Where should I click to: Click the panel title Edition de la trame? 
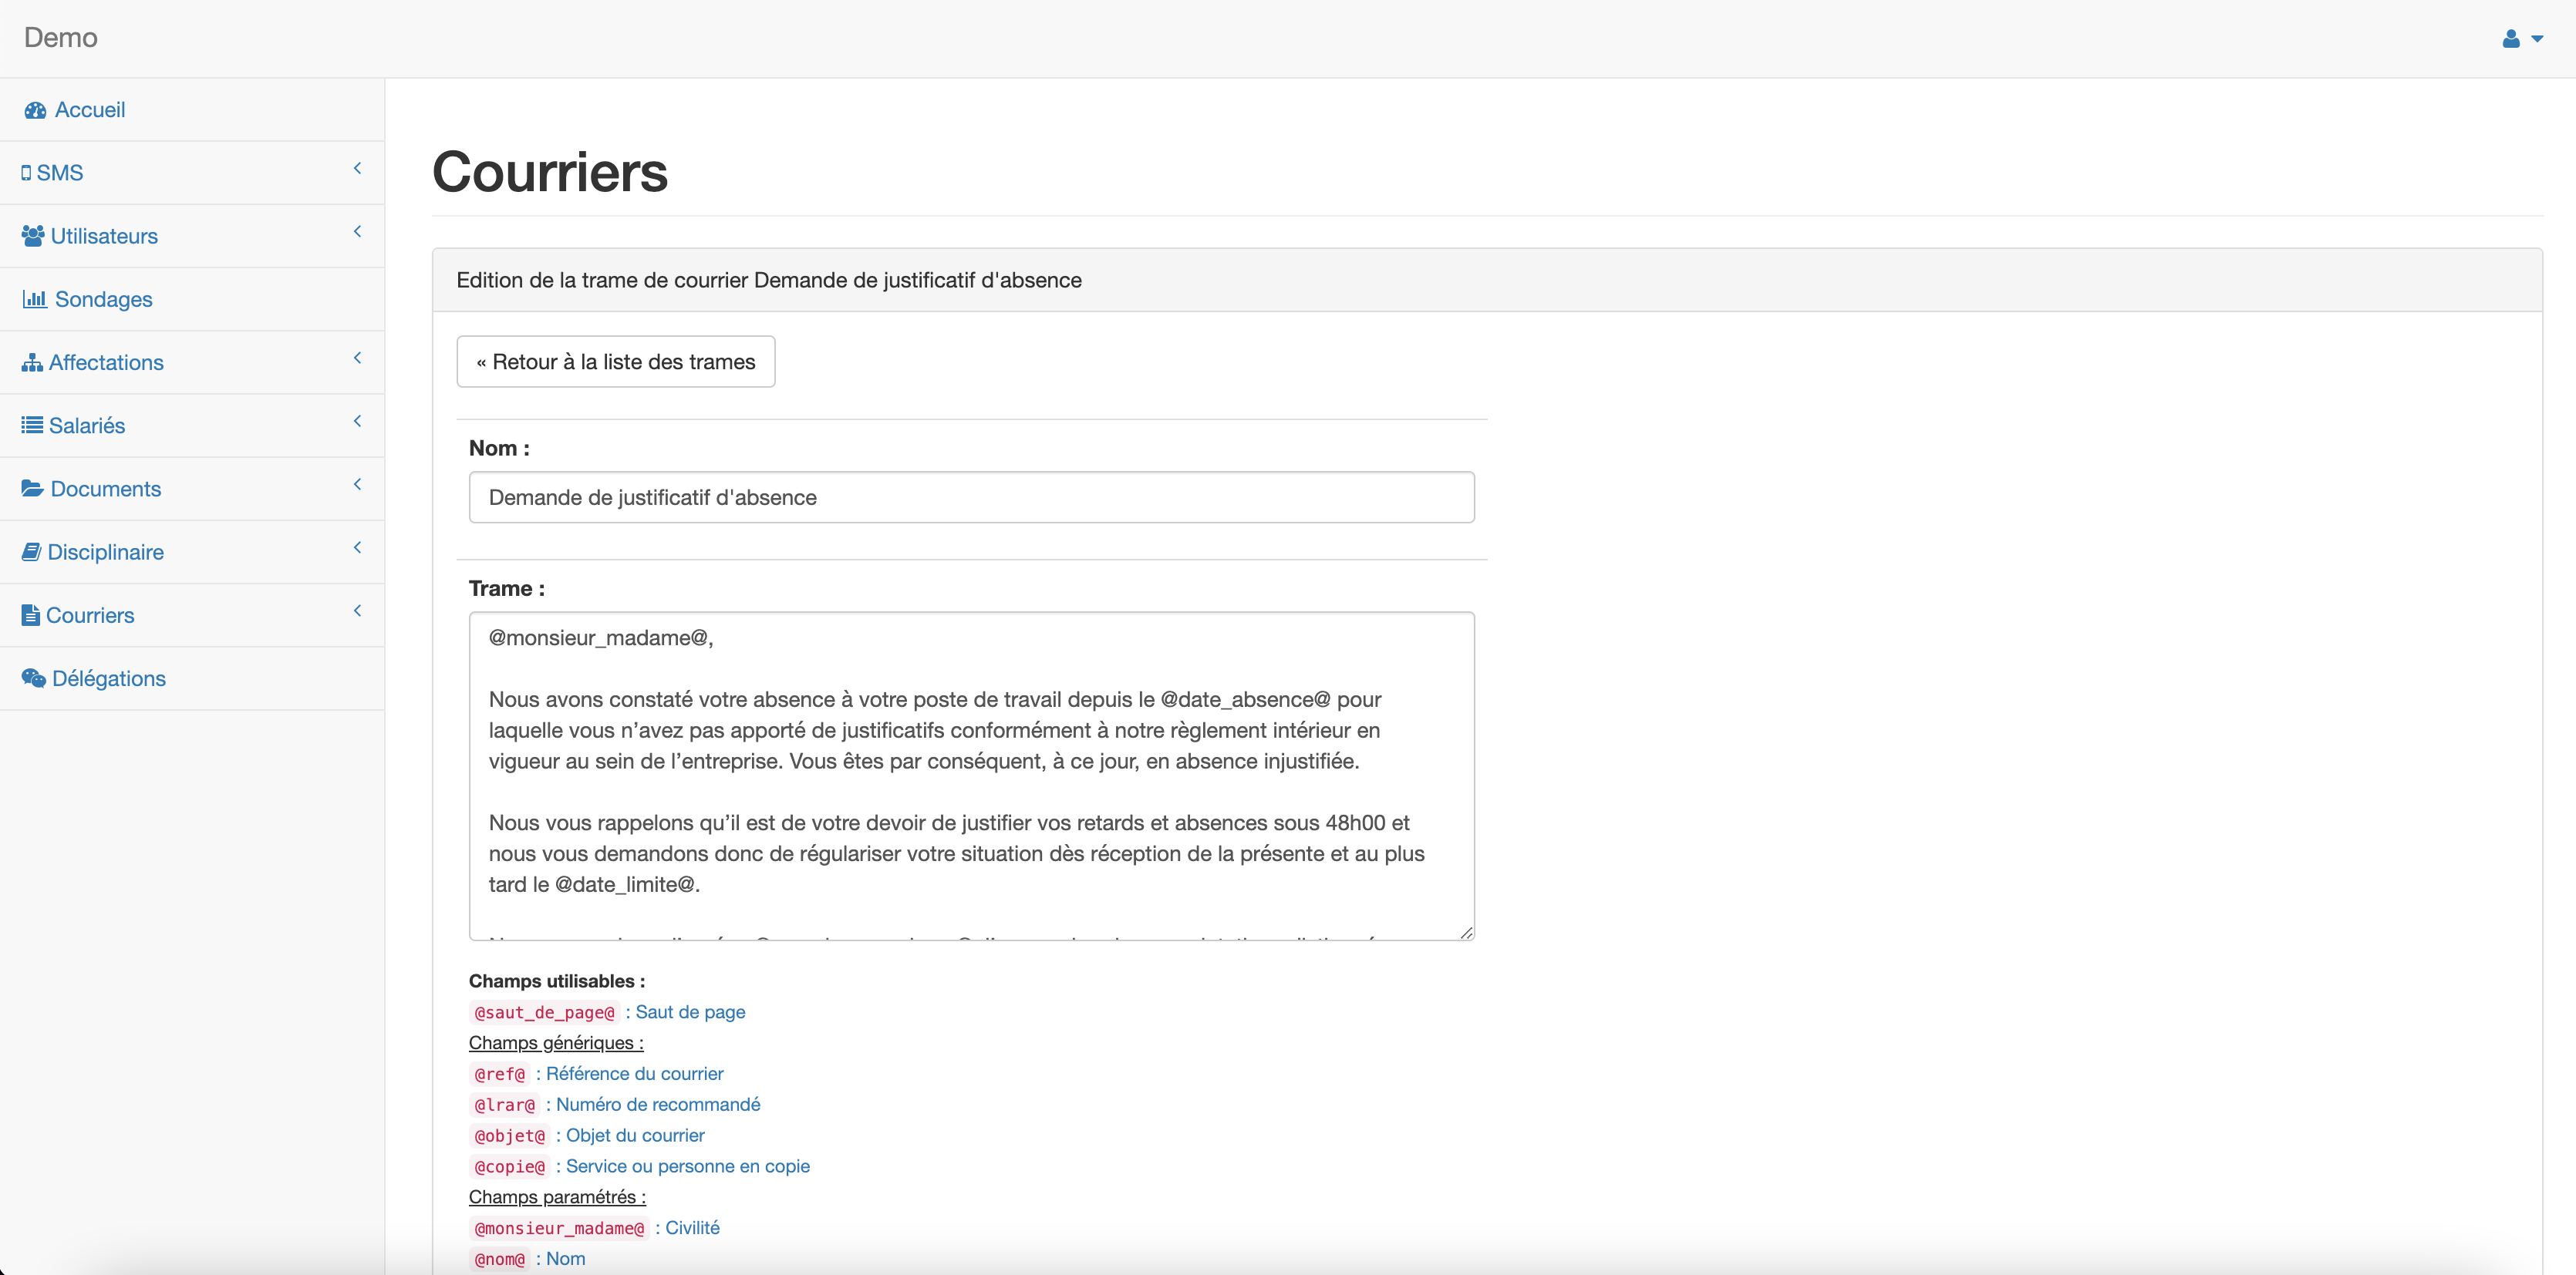click(769, 281)
